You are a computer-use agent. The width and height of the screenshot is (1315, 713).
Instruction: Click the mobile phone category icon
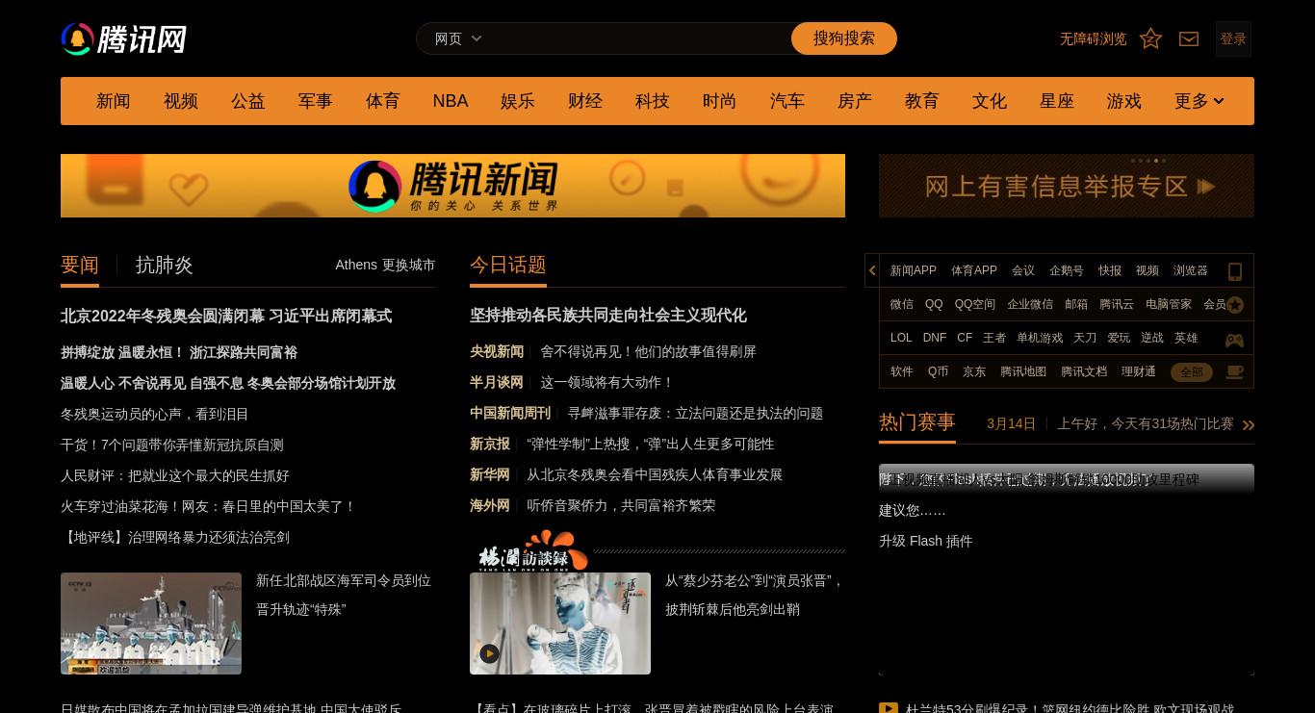coord(1235,271)
